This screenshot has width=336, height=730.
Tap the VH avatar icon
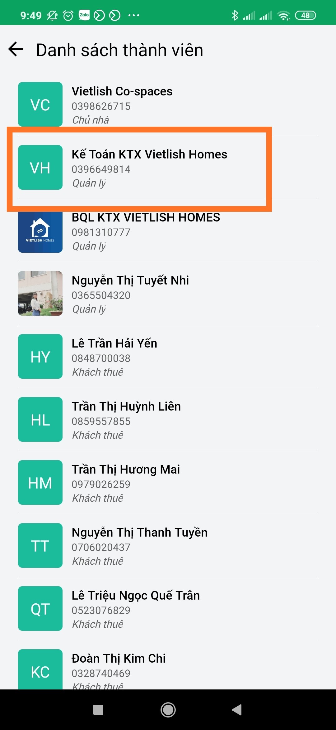click(x=40, y=167)
